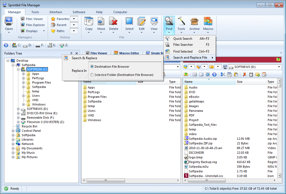Open the Paths dropdown arrow

coord(74,31)
